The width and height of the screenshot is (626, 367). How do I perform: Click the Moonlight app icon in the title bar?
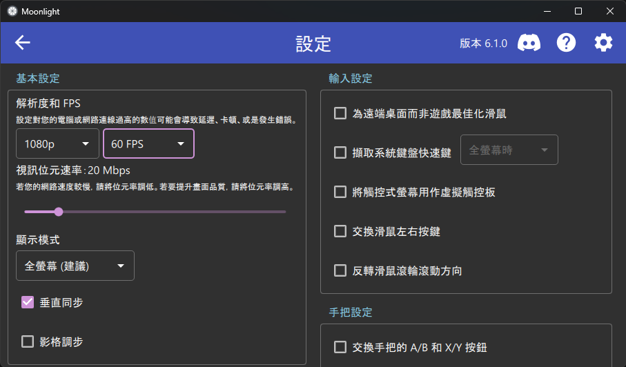click(x=12, y=11)
